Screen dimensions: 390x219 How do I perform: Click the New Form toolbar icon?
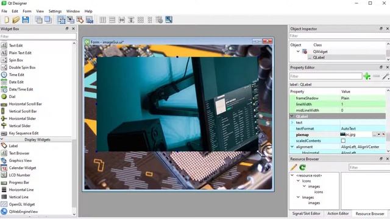(7, 19)
